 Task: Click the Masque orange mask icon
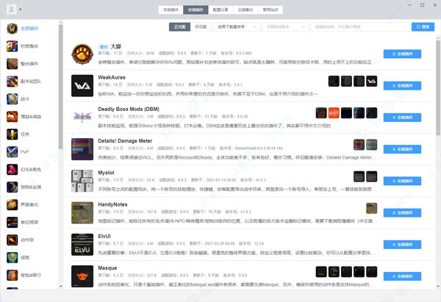[82, 276]
